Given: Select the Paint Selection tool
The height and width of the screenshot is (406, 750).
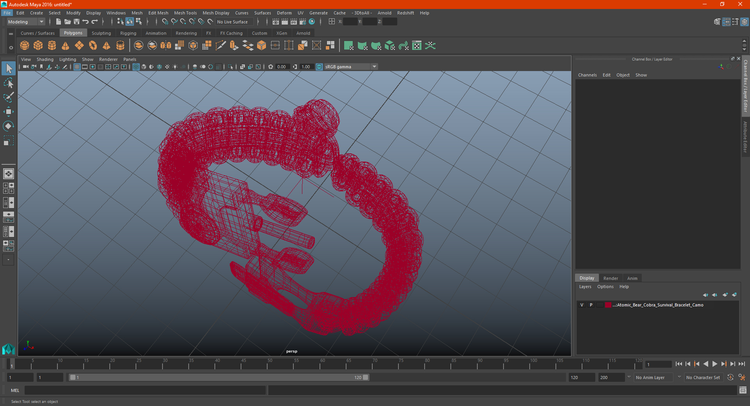Looking at the screenshot, I should tap(9, 97).
